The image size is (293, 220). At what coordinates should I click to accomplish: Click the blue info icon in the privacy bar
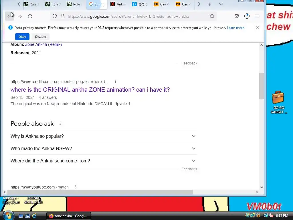(10, 28)
